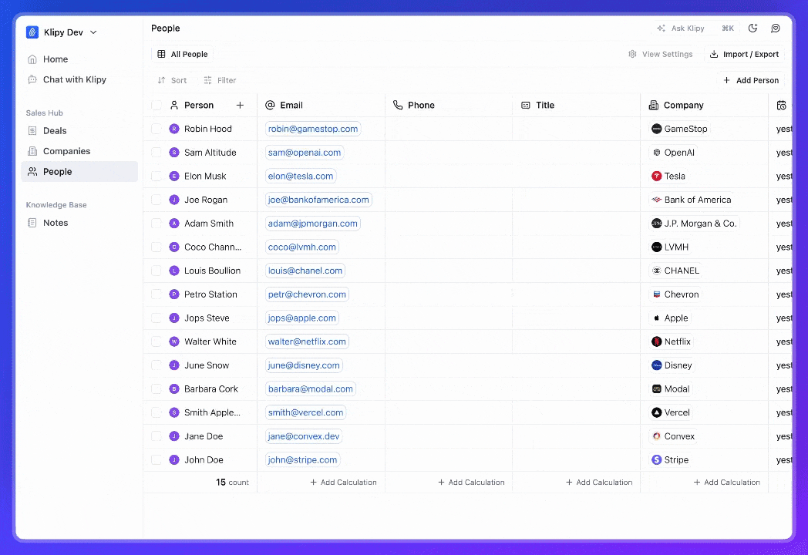
Task: Open View Settings
Action: [661, 54]
